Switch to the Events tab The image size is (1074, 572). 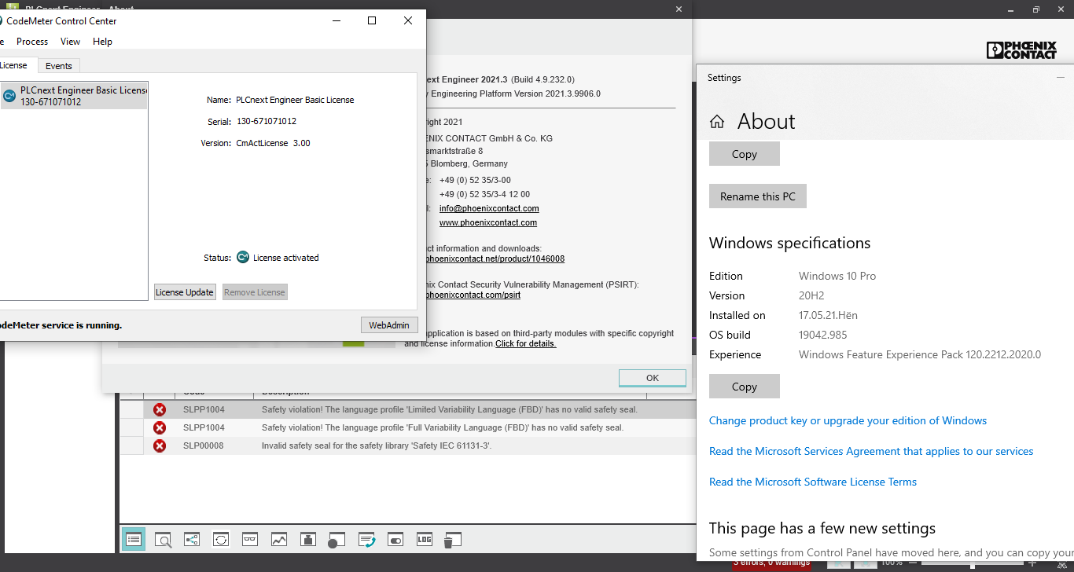(x=58, y=66)
